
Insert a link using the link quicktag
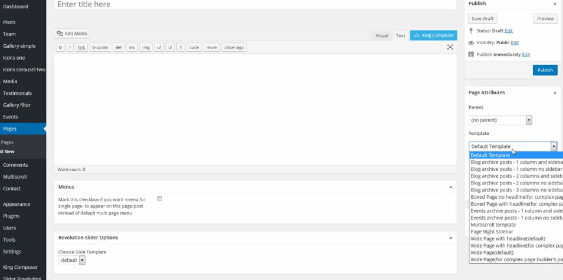81,47
